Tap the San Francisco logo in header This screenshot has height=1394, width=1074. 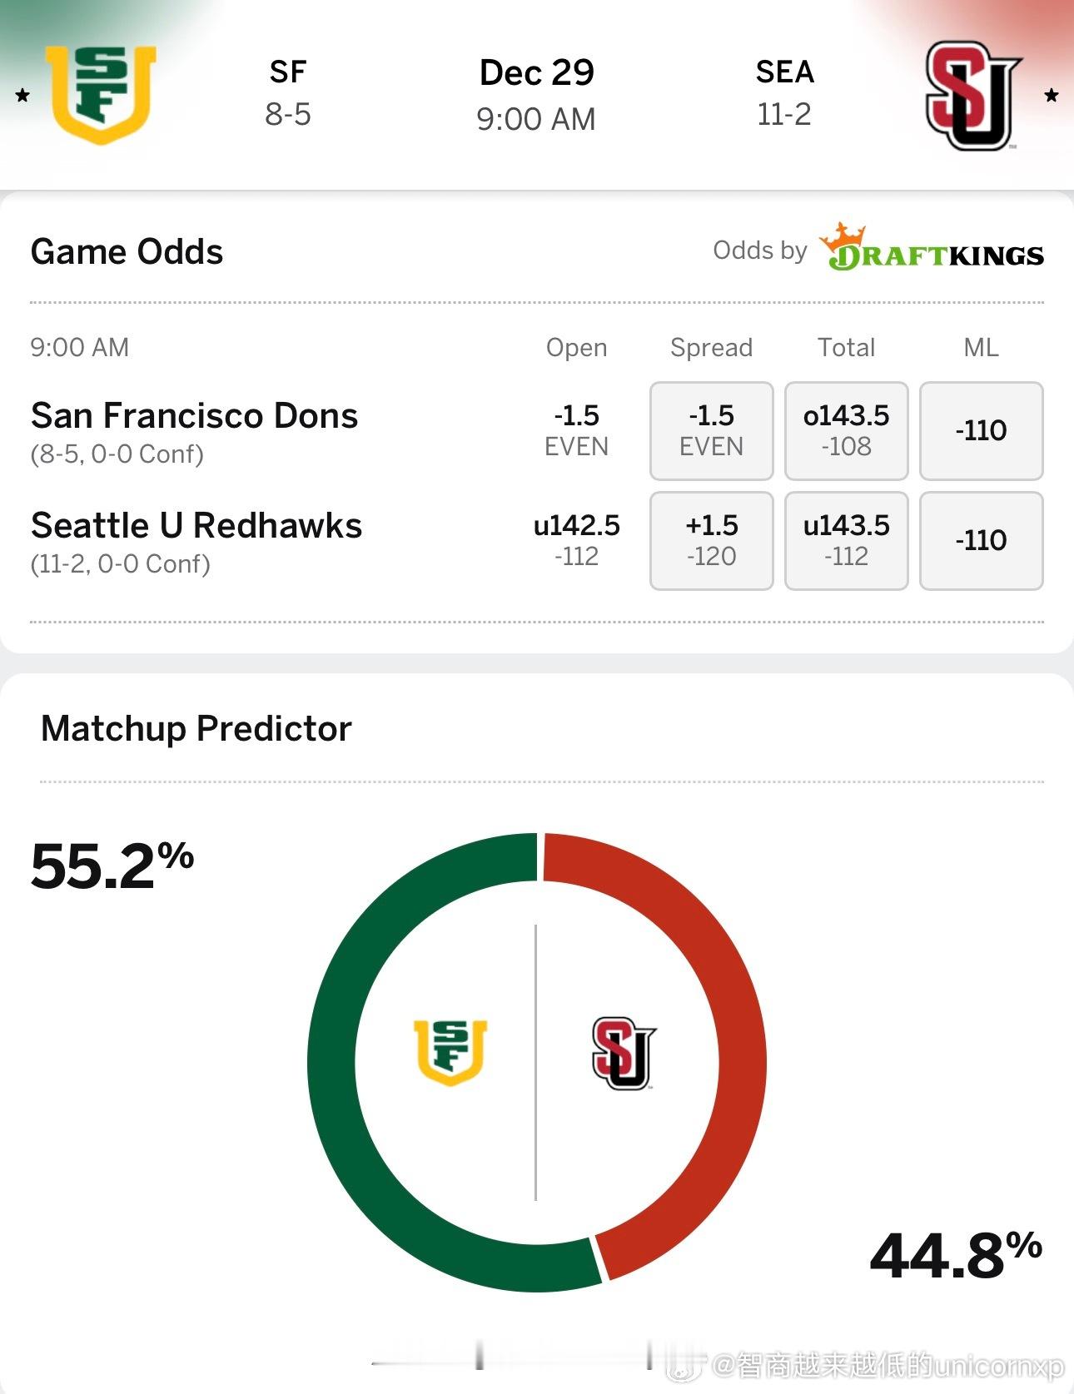pyautogui.click(x=102, y=94)
